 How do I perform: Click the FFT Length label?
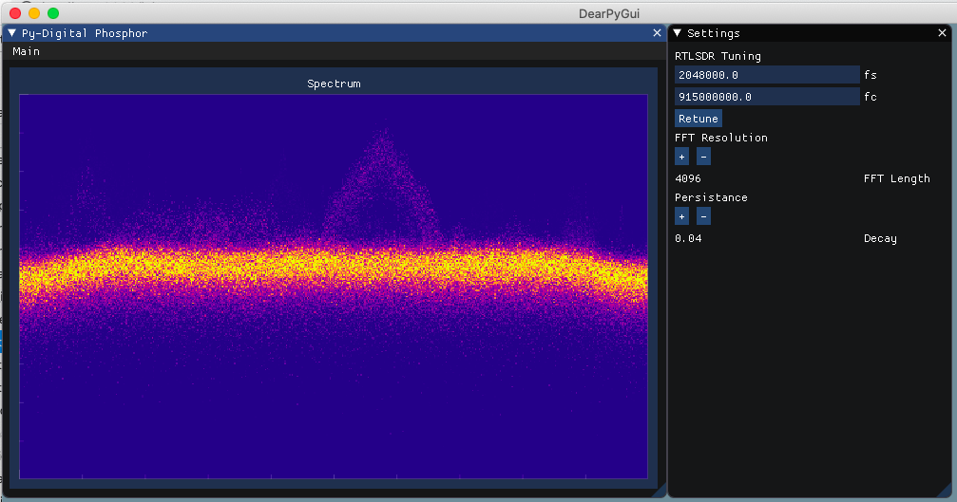[896, 178]
